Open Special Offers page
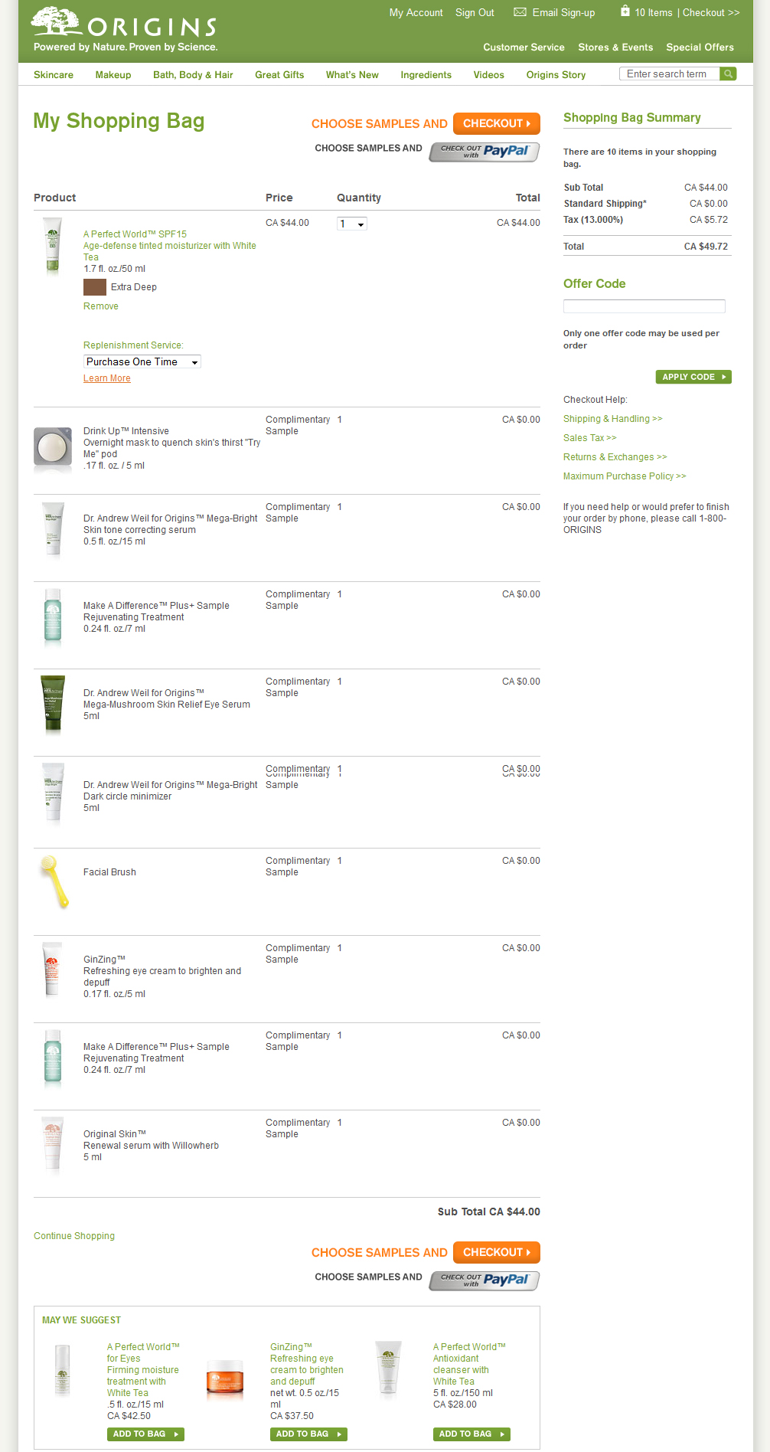This screenshot has width=770, height=1452. 700,47
